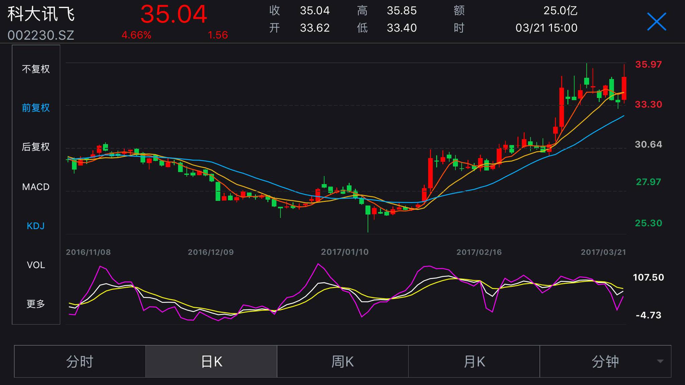The image size is (685, 385).
Task: Click the 2016/11/08 date label
Action: pos(88,252)
